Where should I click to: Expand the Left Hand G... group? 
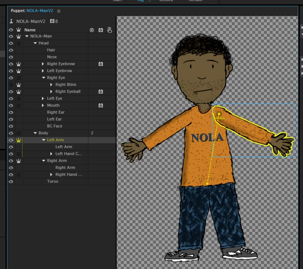[51, 154]
